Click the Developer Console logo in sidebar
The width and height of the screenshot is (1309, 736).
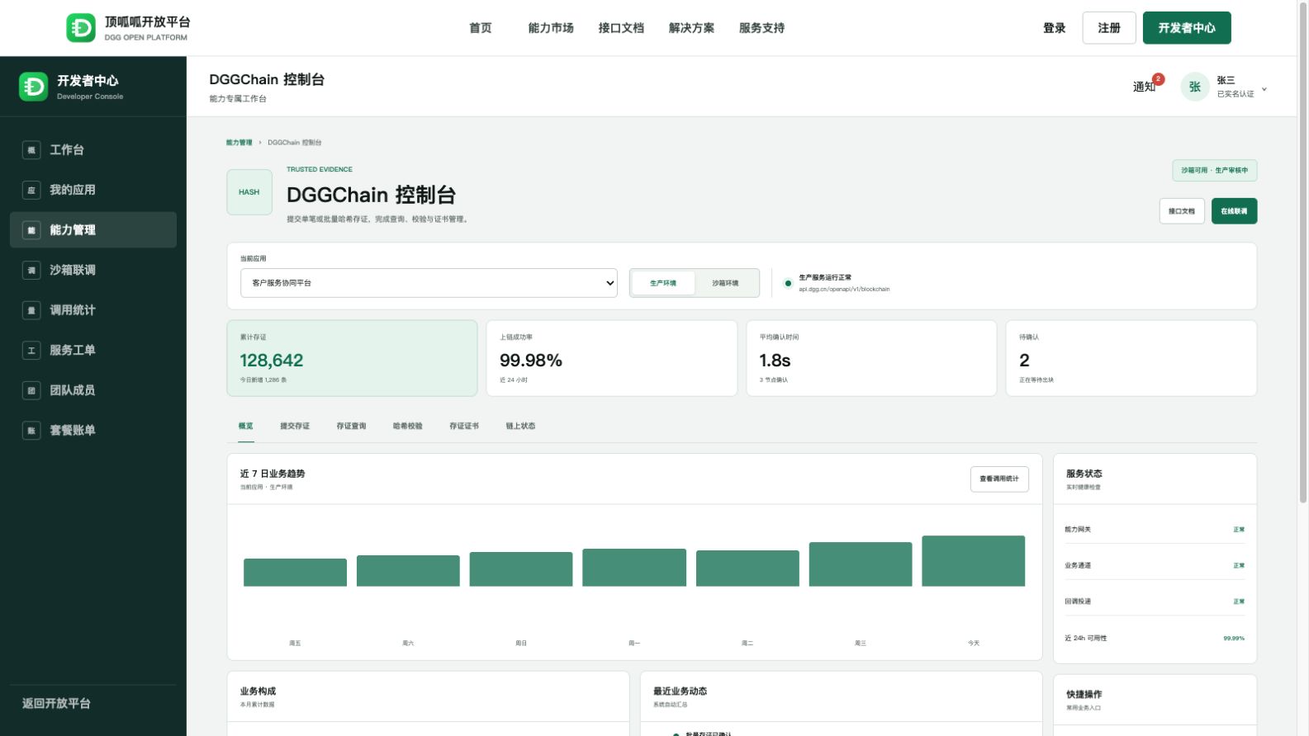pyautogui.click(x=34, y=87)
